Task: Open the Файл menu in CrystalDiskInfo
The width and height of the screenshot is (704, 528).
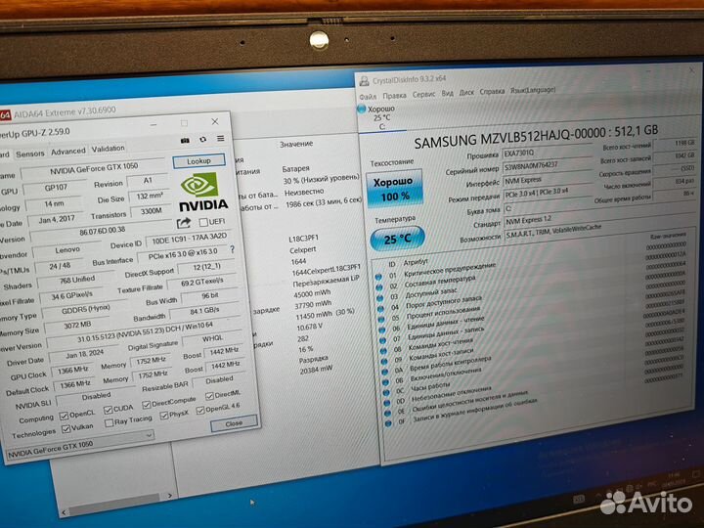Action: click(368, 97)
